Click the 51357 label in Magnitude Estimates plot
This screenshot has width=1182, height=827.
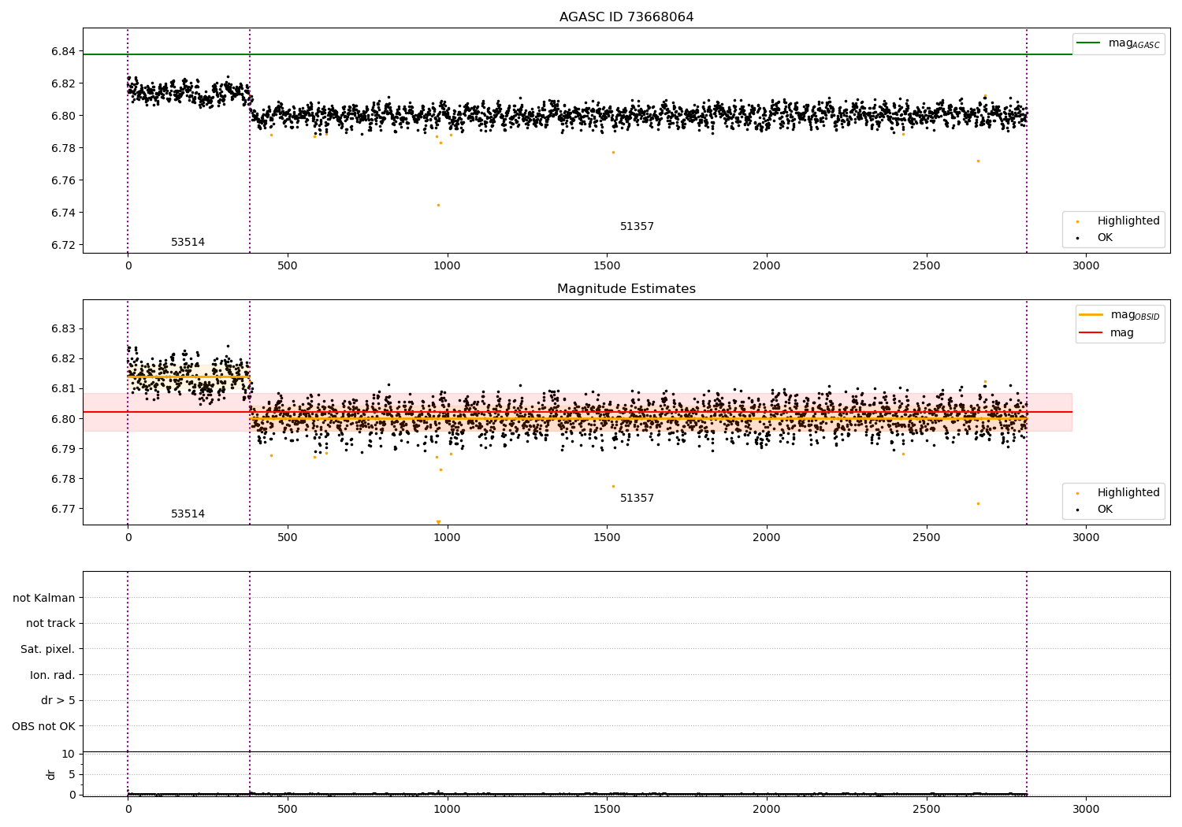click(x=637, y=499)
